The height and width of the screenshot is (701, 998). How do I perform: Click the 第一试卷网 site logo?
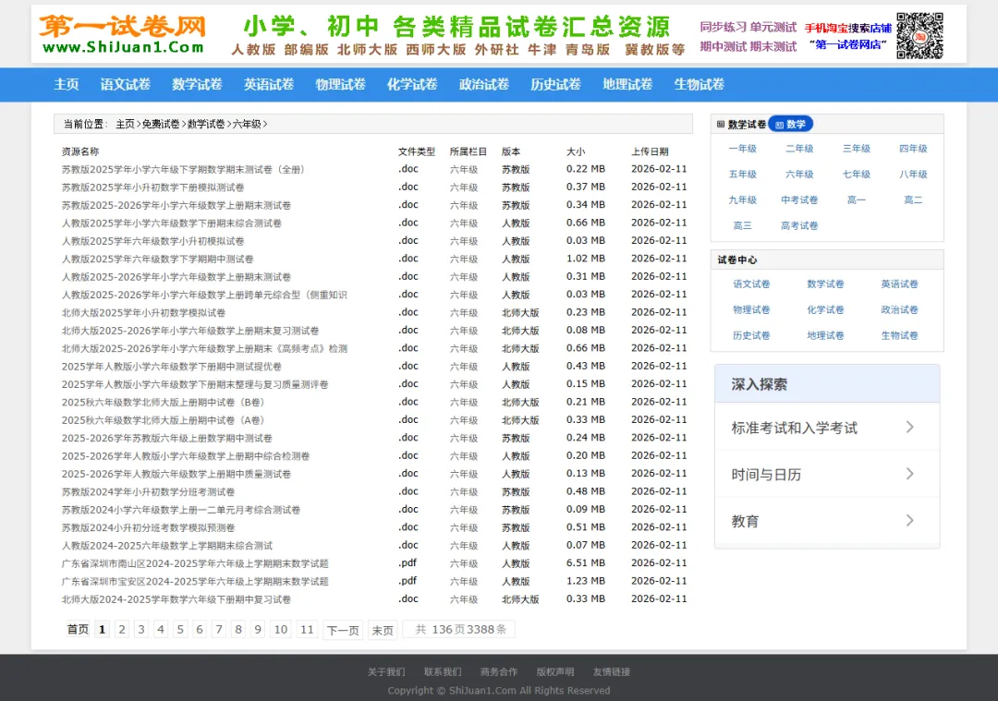point(123,35)
